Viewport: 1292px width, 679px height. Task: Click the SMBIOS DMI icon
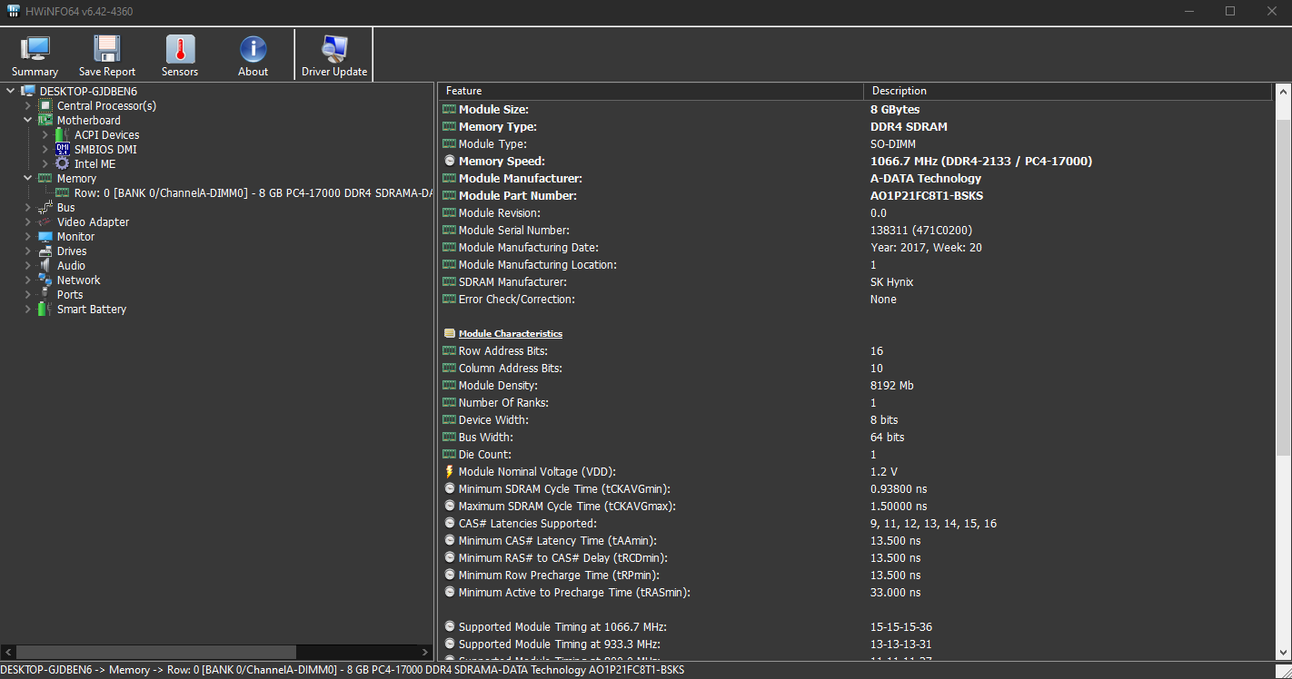[x=63, y=149]
